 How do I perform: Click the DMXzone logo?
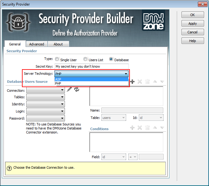click(x=153, y=20)
